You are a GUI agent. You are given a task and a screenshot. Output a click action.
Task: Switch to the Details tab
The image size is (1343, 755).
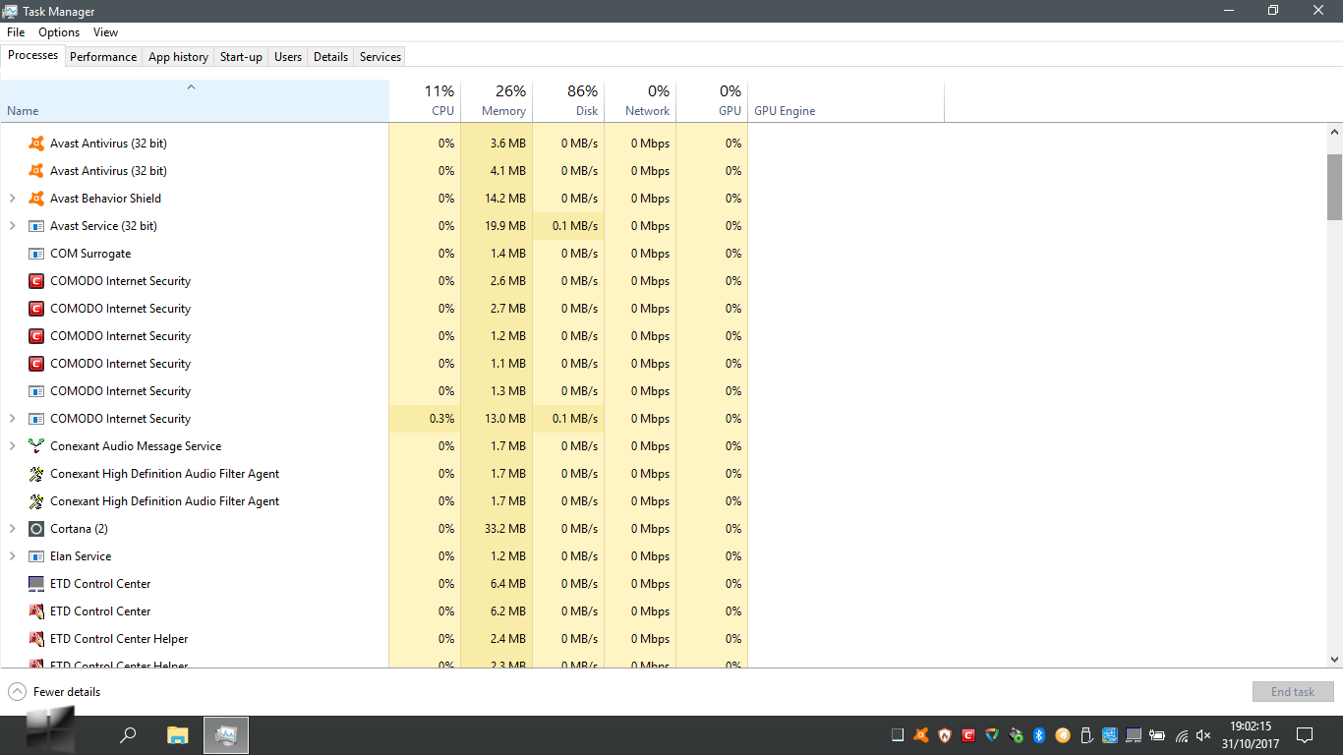click(330, 57)
